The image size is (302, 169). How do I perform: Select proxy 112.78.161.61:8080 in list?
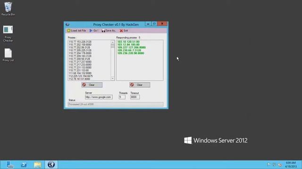(79, 79)
